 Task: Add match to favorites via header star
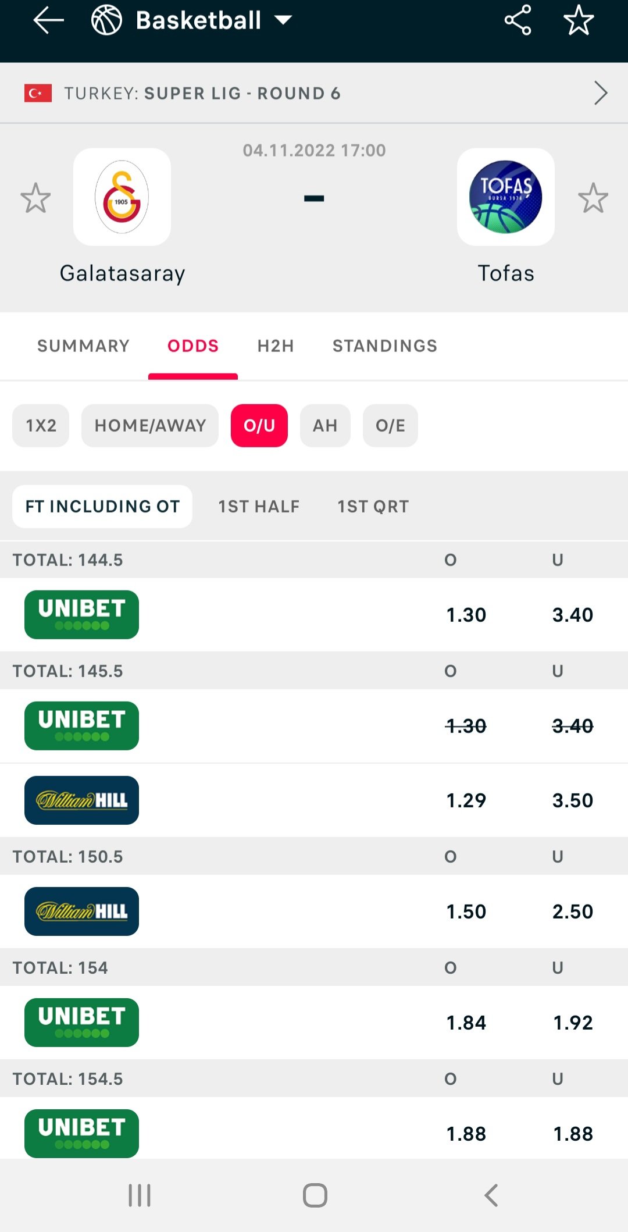coord(579,20)
